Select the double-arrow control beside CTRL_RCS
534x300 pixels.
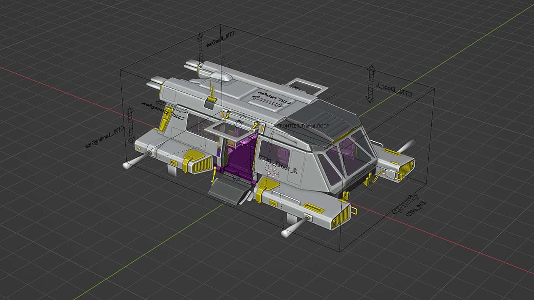406,203
